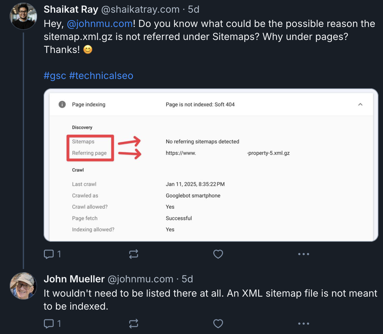Open more options on Shaikat Ray's post
The image size is (383, 334).
click(303, 254)
